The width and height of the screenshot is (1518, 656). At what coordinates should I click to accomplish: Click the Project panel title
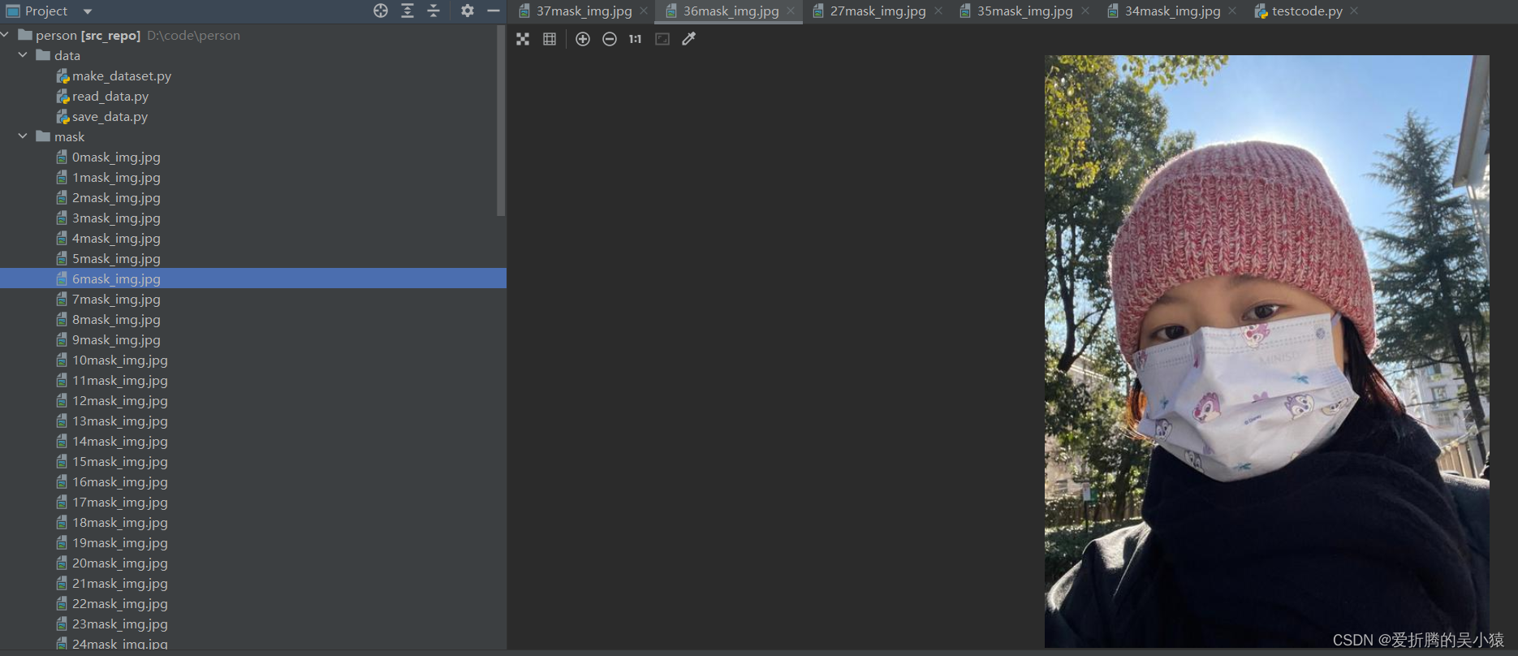[x=46, y=11]
